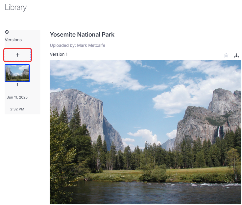242x205 pixels.
Task: Click the Uploaded by: Mark Metcalfe text
Action: 78,45
